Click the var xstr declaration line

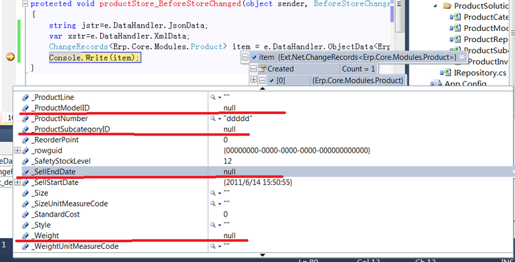(119, 36)
